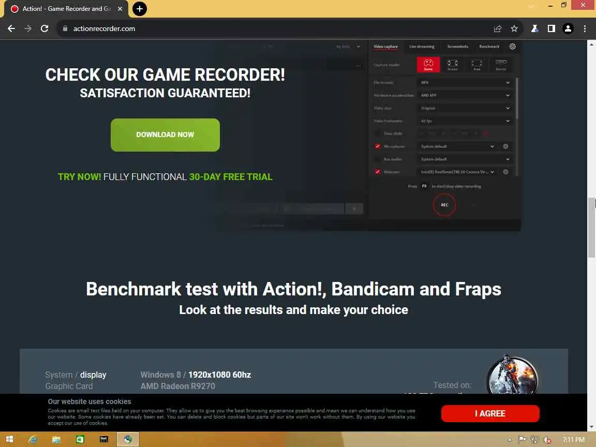Select Screen capture mode icon
Screen dimensions: 596x447
(x=452, y=64)
